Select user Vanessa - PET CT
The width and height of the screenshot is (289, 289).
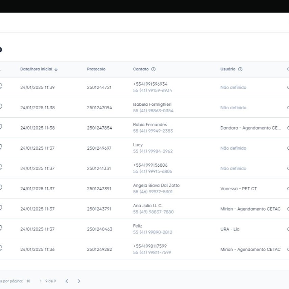click(x=239, y=189)
